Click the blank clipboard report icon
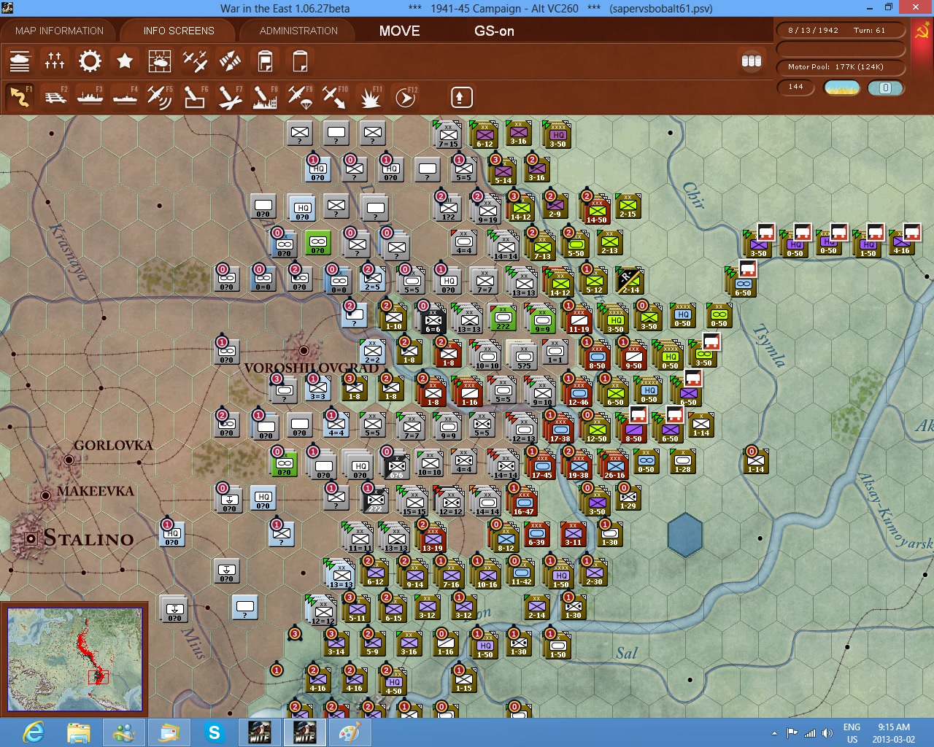This screenshot has height=747, width=934. point(300,61)
